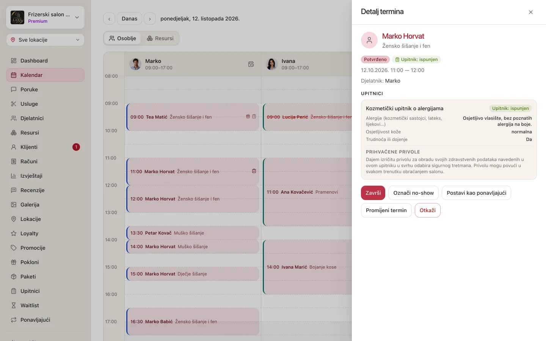Click the client avatar icon for Marko Horvat

[369, 40]
